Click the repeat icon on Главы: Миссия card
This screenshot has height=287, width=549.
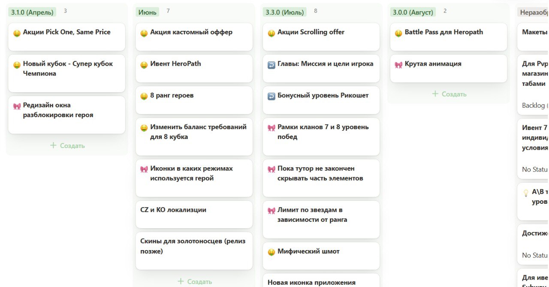click(271, 65)
